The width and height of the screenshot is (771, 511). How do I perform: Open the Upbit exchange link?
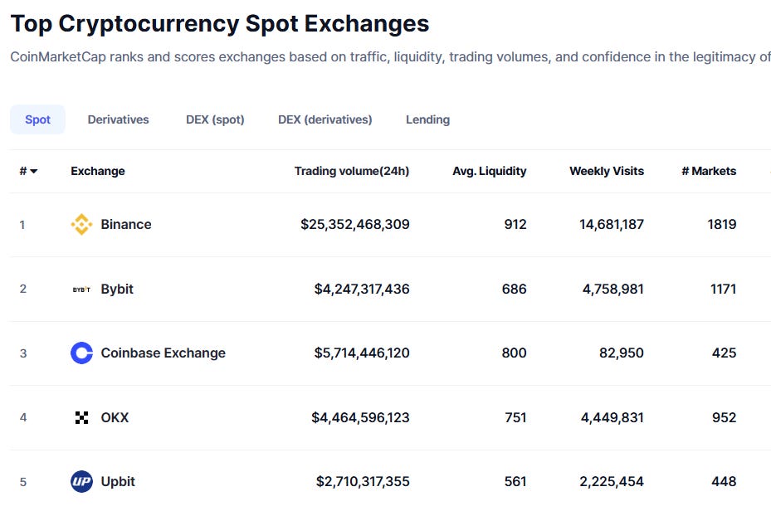click(118, 481)
